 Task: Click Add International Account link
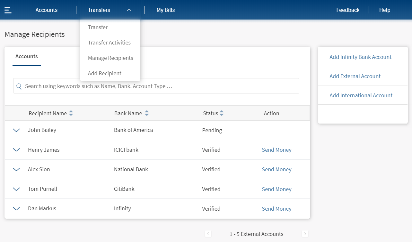tap(361, 95)
